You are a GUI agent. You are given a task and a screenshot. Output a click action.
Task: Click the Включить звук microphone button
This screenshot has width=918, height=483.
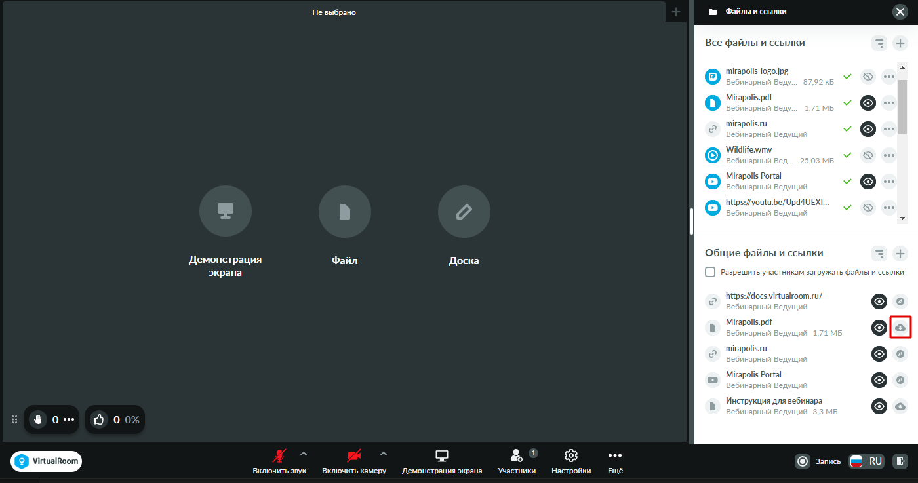click(279, 461)
